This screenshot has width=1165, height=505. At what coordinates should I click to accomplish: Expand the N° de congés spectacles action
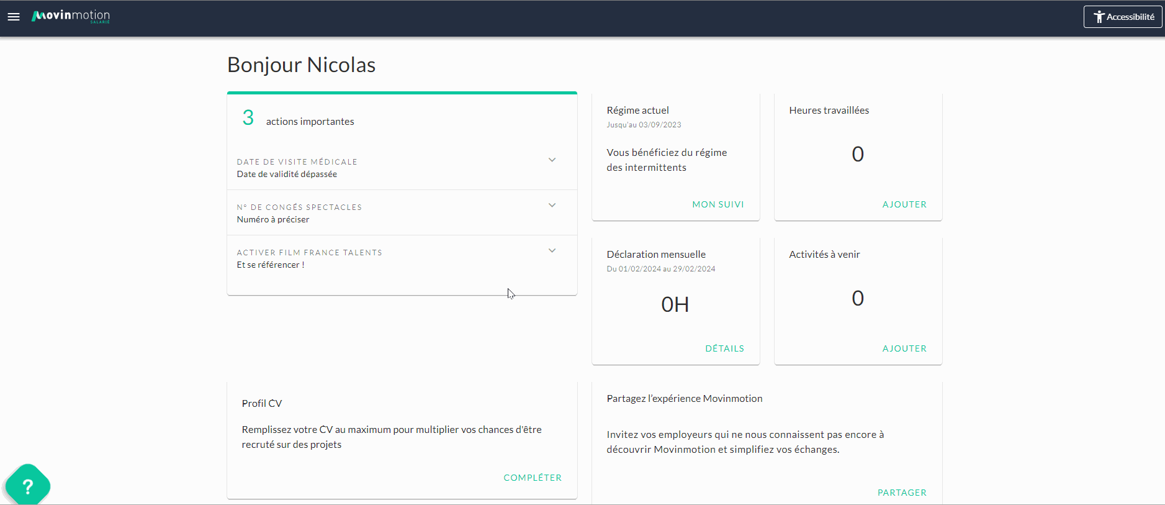402,212
